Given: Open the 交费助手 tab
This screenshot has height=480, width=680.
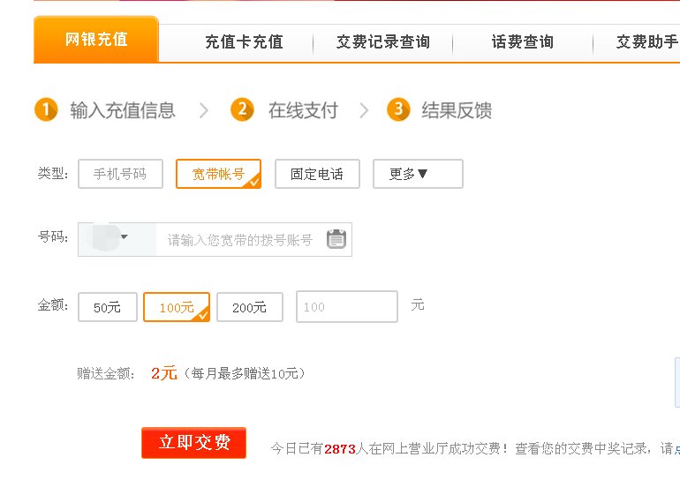Looking at the screenshot, I should pos(647,42).
